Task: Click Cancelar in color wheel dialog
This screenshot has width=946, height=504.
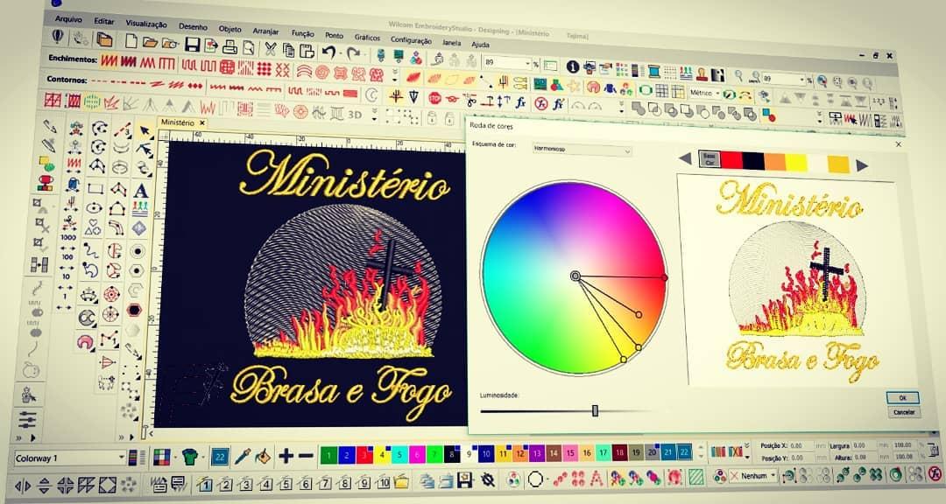Action: coord(904,412)
